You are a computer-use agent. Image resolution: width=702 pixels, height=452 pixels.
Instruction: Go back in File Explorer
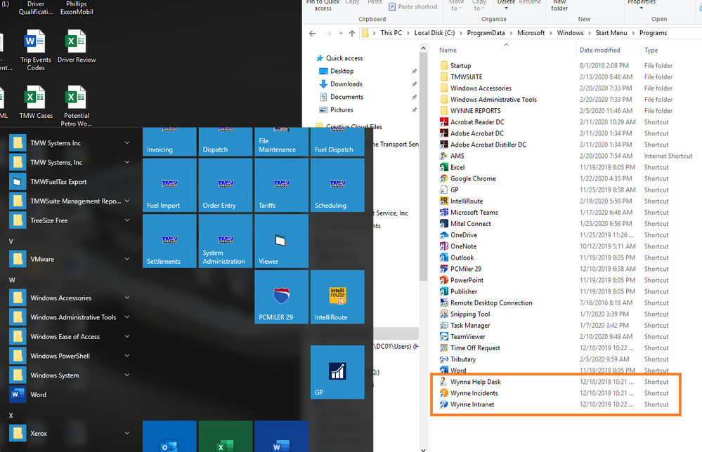tap(313, 33)
